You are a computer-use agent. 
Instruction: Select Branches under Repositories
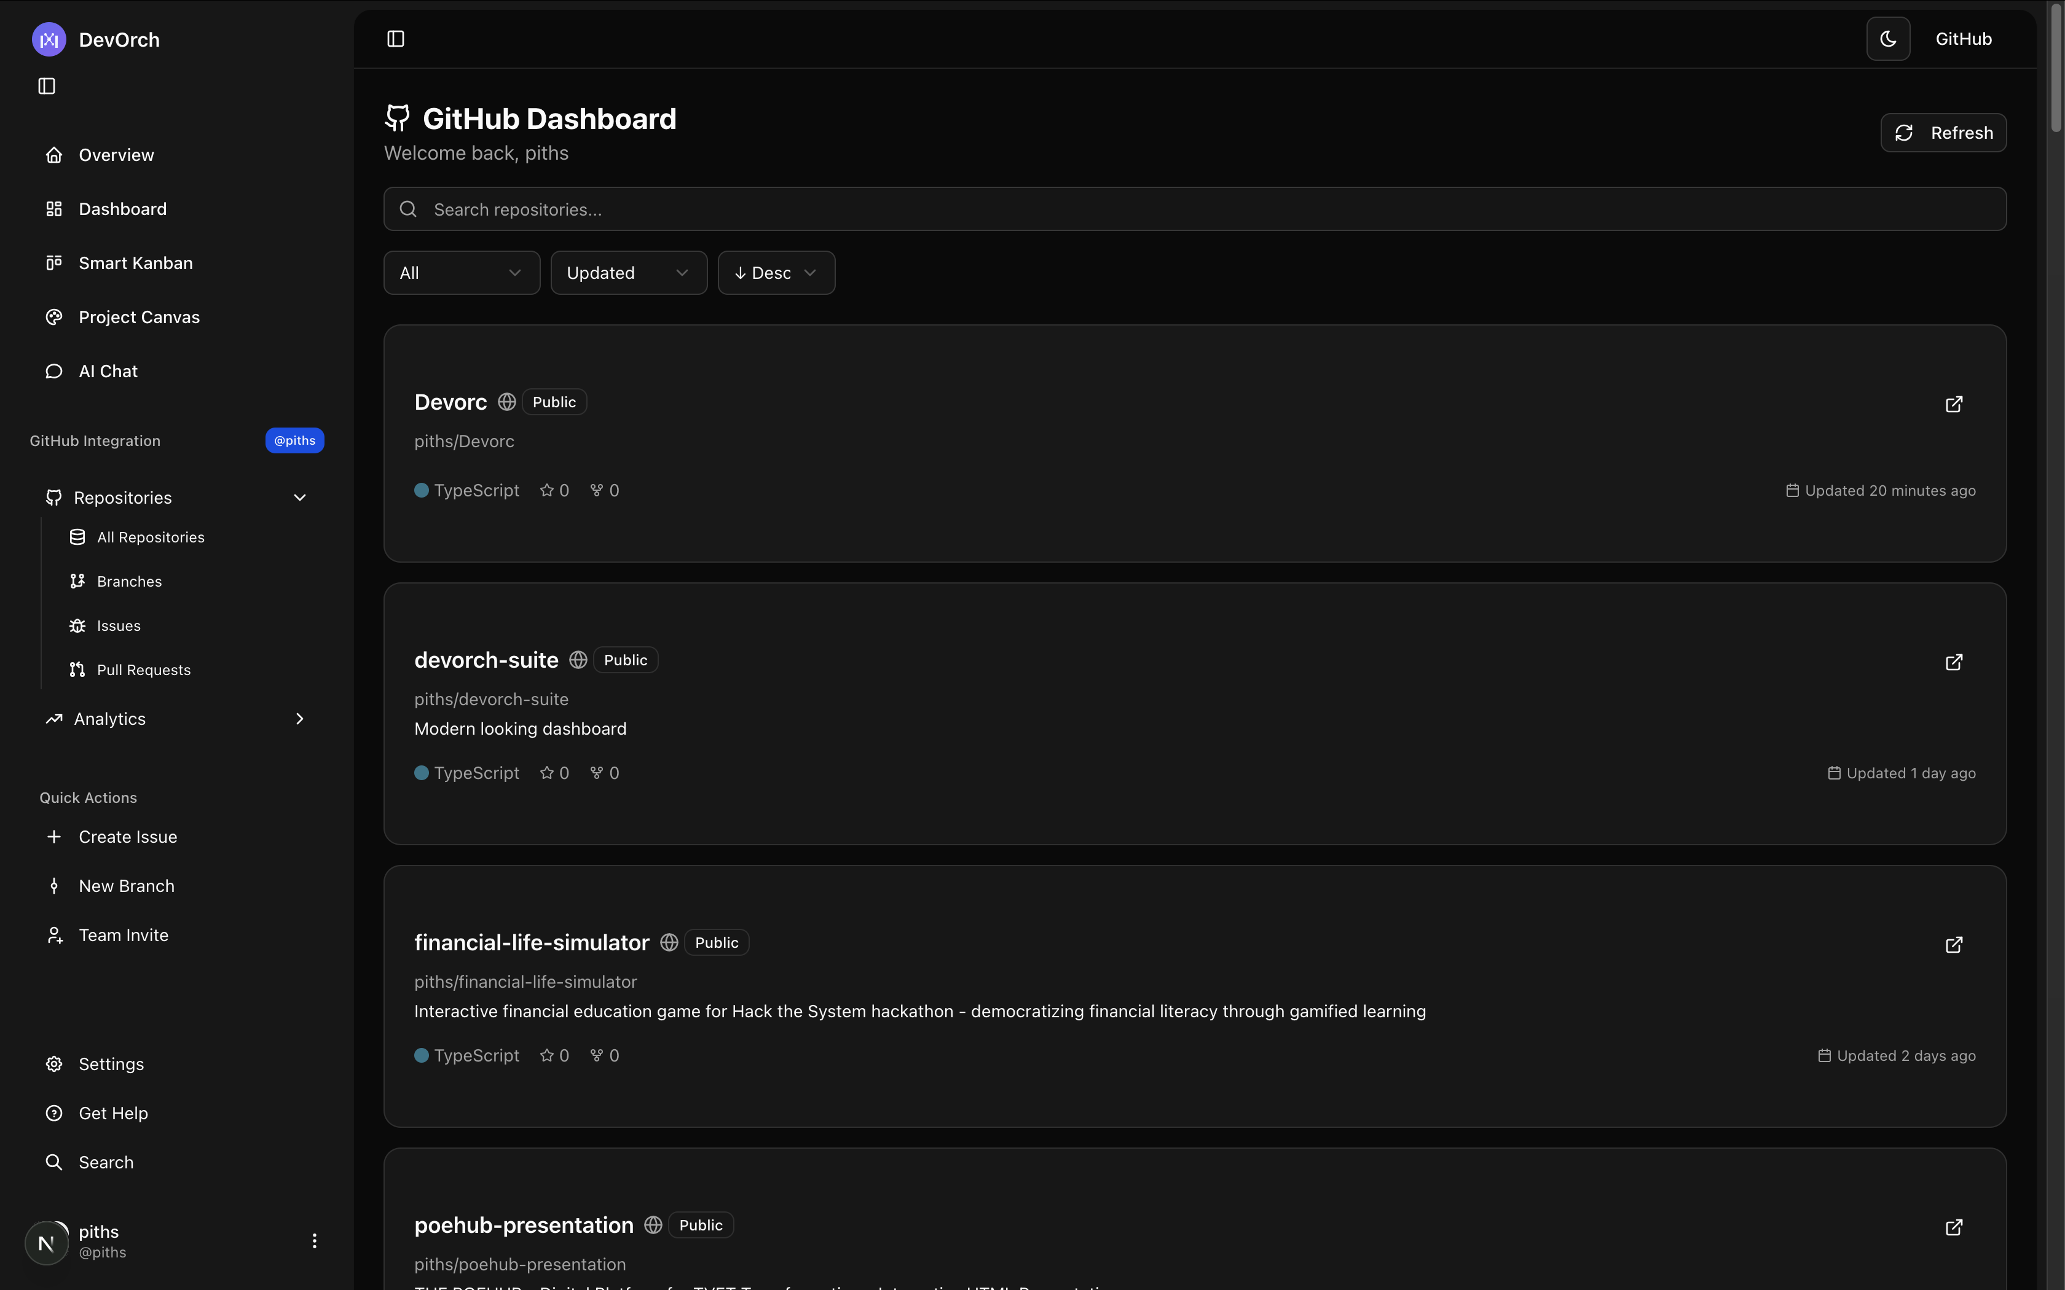(129, 581)
